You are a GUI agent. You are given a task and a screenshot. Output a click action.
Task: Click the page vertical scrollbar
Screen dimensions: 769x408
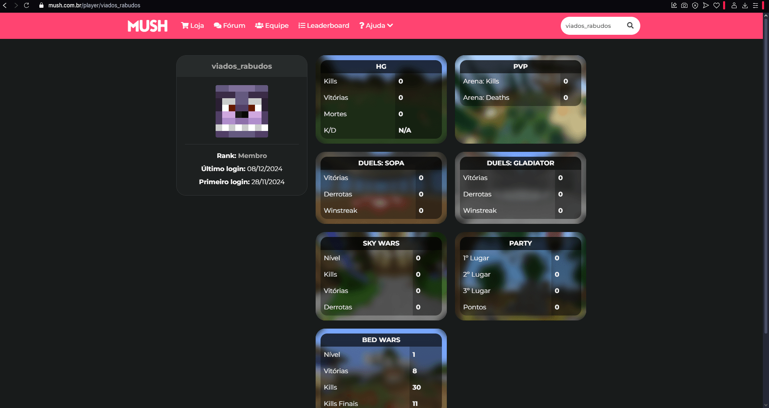[765, 176]
